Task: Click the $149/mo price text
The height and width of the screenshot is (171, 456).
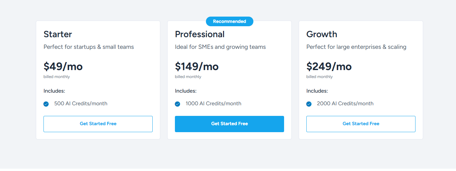Action: click(x=197, y=66)
